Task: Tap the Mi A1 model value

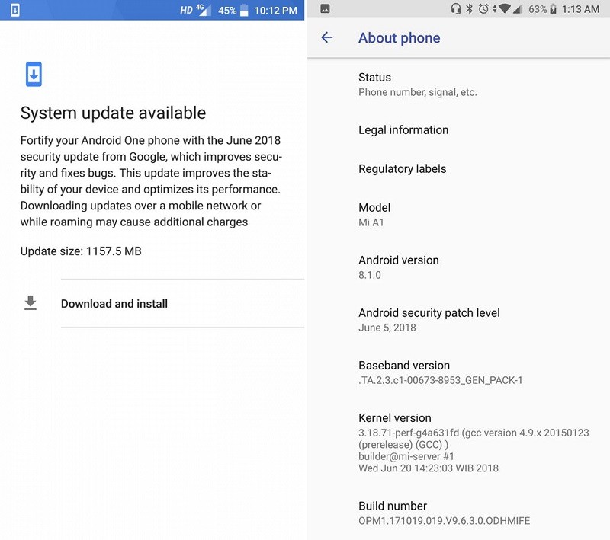Action: [x=371, y=222]
